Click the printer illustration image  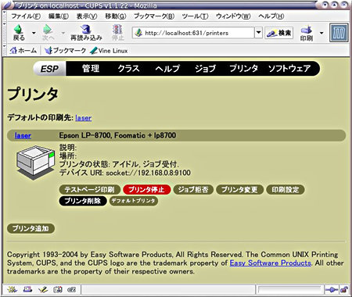35,163
